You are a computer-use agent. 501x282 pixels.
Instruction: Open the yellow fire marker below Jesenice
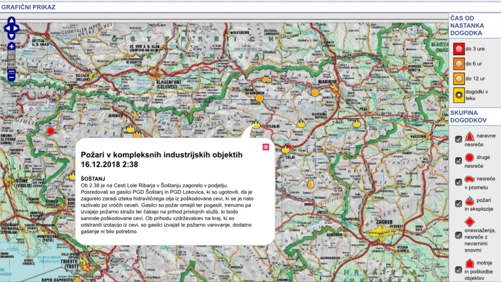pos(130,129)
